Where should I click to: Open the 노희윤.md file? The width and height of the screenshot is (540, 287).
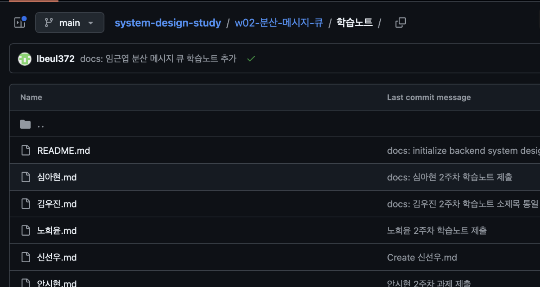(57, 231)
